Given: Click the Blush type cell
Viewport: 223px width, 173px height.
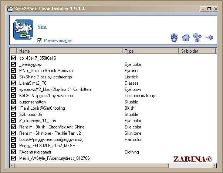Looking at the screenshot, I should [x=129, y=108].
